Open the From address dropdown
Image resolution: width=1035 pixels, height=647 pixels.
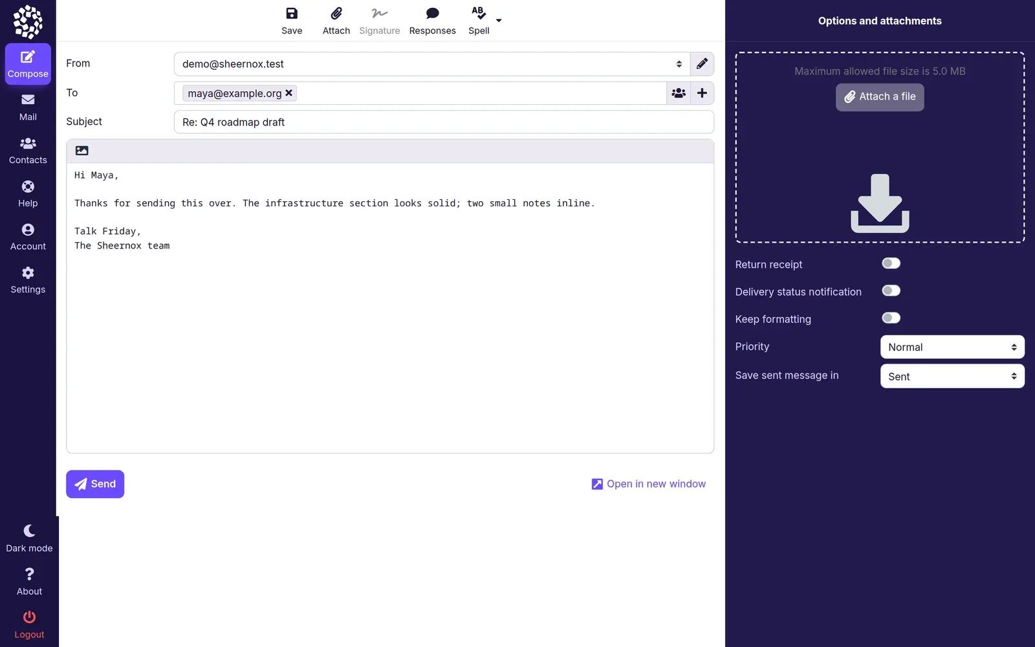click(432, 64)
